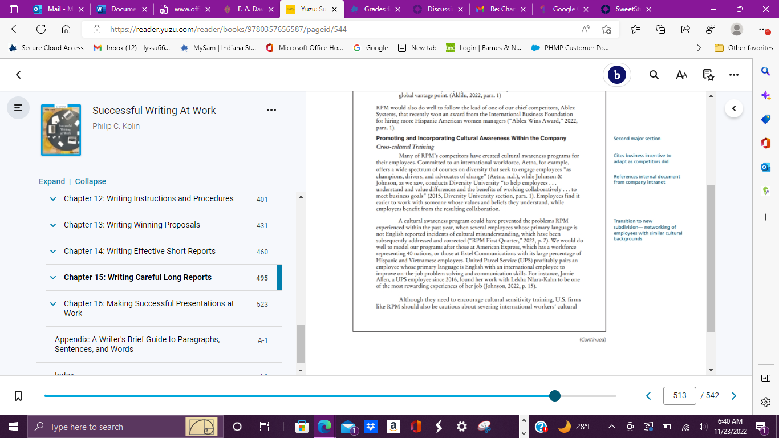Collapse the side panel with the round chevron button
This screenshot has width=779, height=438.
734,108
